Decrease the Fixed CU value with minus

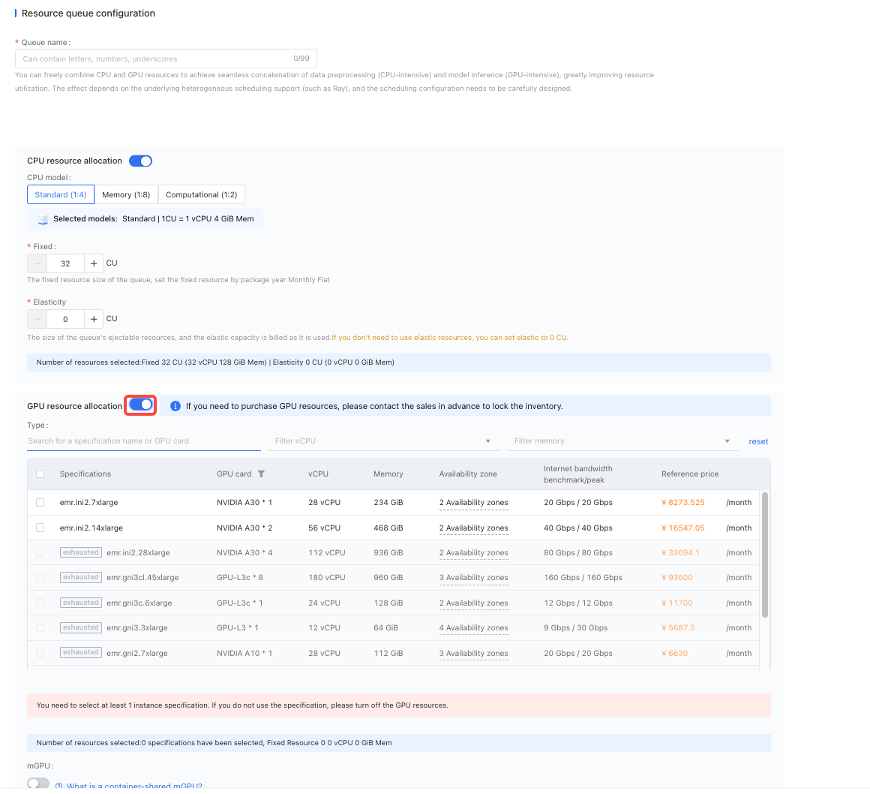pyautogui.click(x=37, y=263)
